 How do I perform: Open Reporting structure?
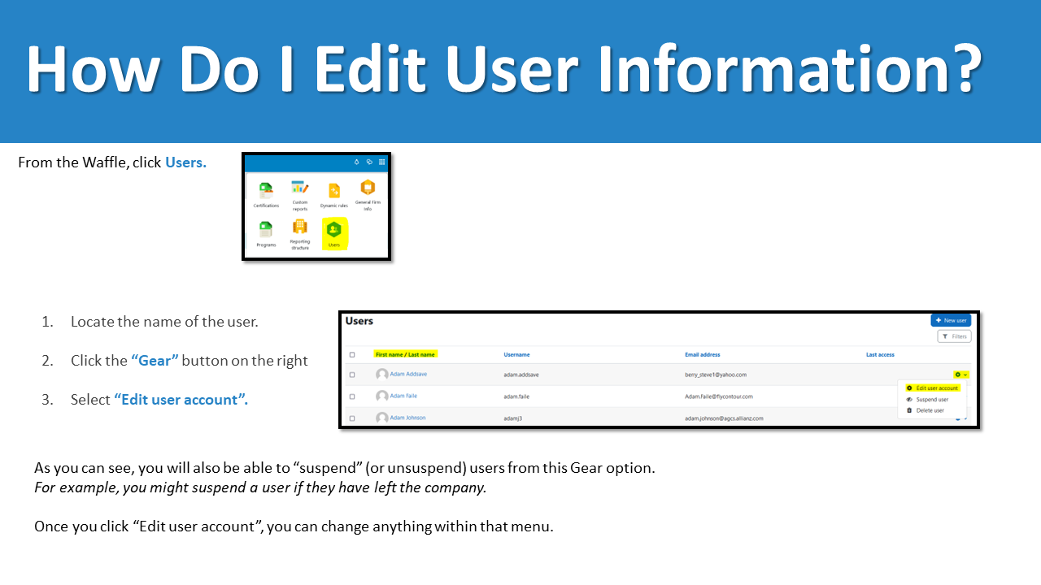coord(299,227)
